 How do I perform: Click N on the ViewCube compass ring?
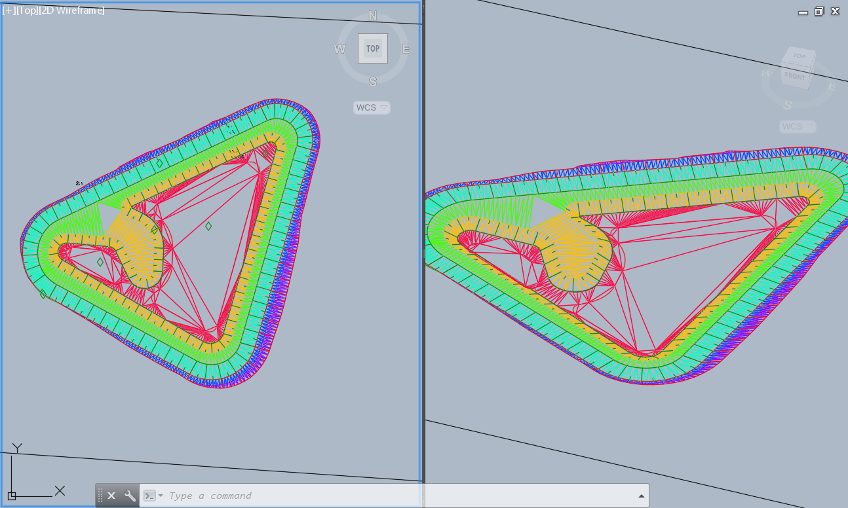(373, 14)
